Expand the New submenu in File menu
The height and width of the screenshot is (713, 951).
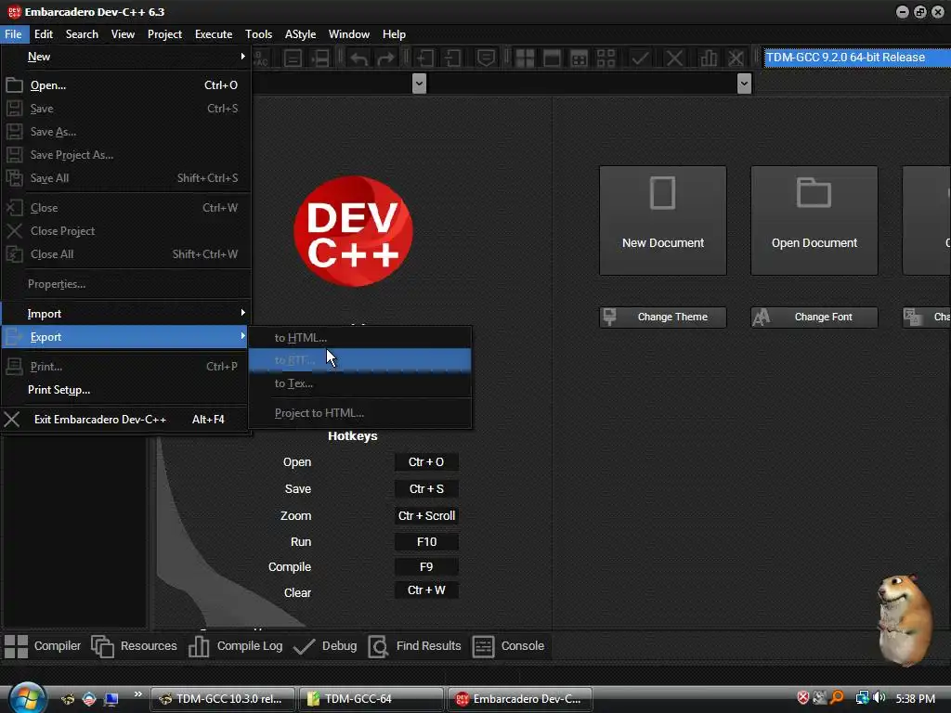point(125,57)
